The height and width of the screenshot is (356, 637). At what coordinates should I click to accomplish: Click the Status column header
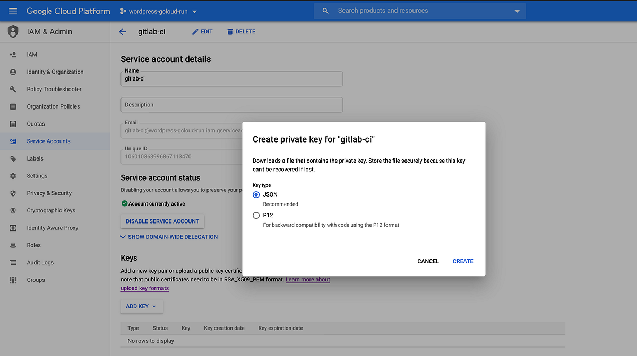click(160, 328)
